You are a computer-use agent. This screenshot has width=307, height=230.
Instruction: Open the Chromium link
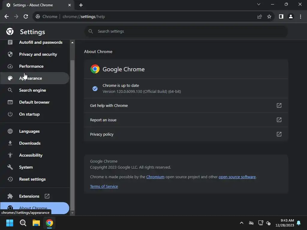pos(155,177)
